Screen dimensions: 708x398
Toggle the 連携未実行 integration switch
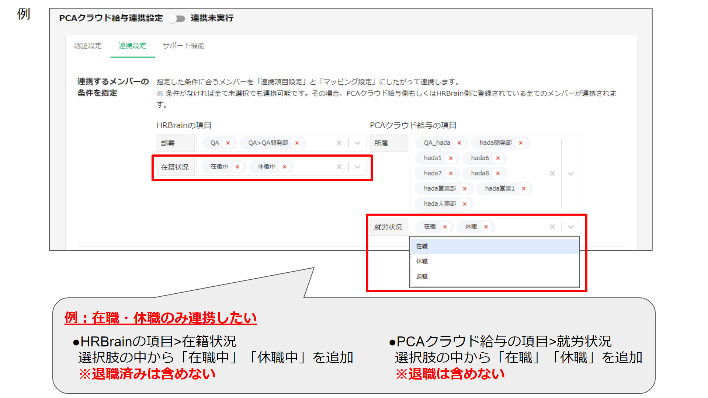click(x=176, y=18)
